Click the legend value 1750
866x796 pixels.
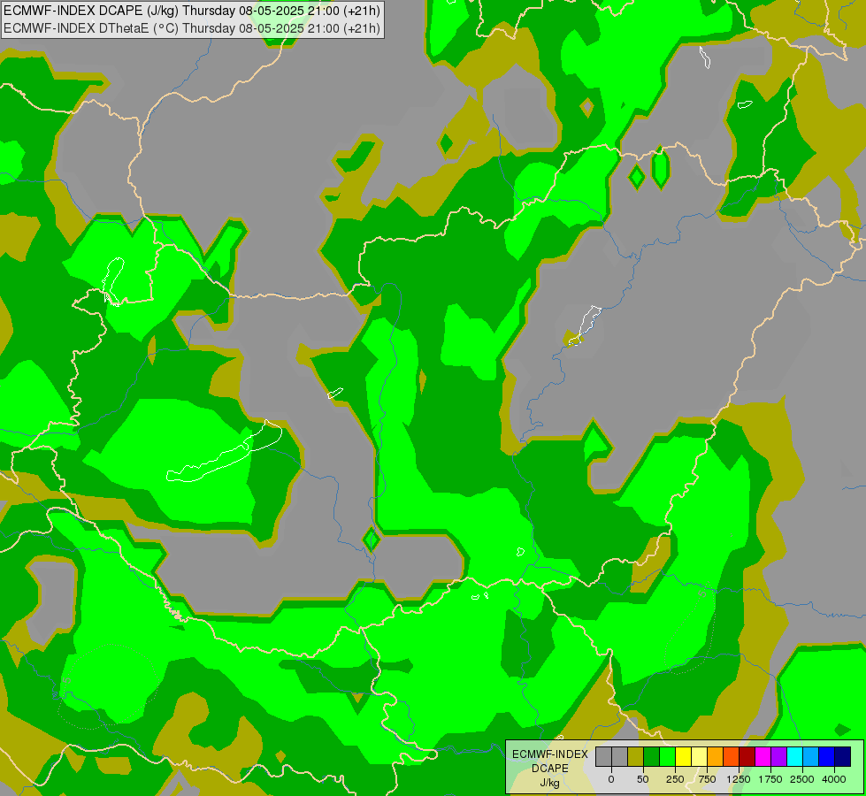(x=770, y=779)
